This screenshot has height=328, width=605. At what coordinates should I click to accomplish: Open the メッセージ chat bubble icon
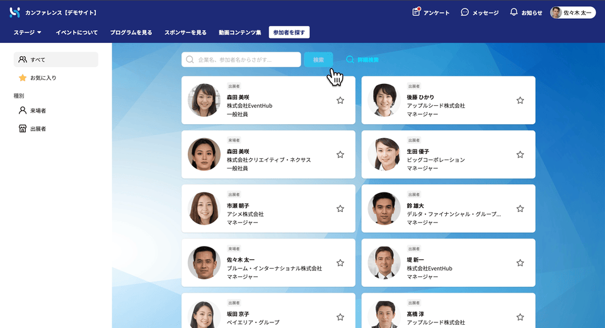coord(464,13)
